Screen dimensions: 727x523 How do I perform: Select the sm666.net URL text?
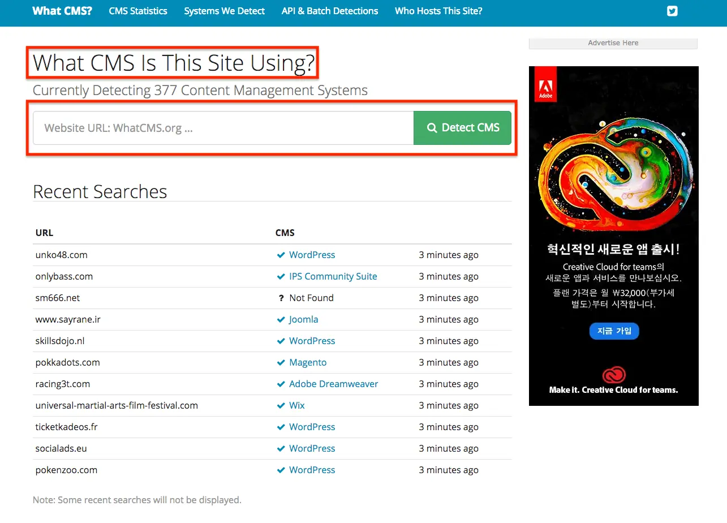point(58,298)
